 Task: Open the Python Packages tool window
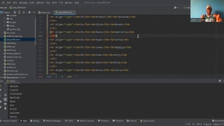click(52, 121)
